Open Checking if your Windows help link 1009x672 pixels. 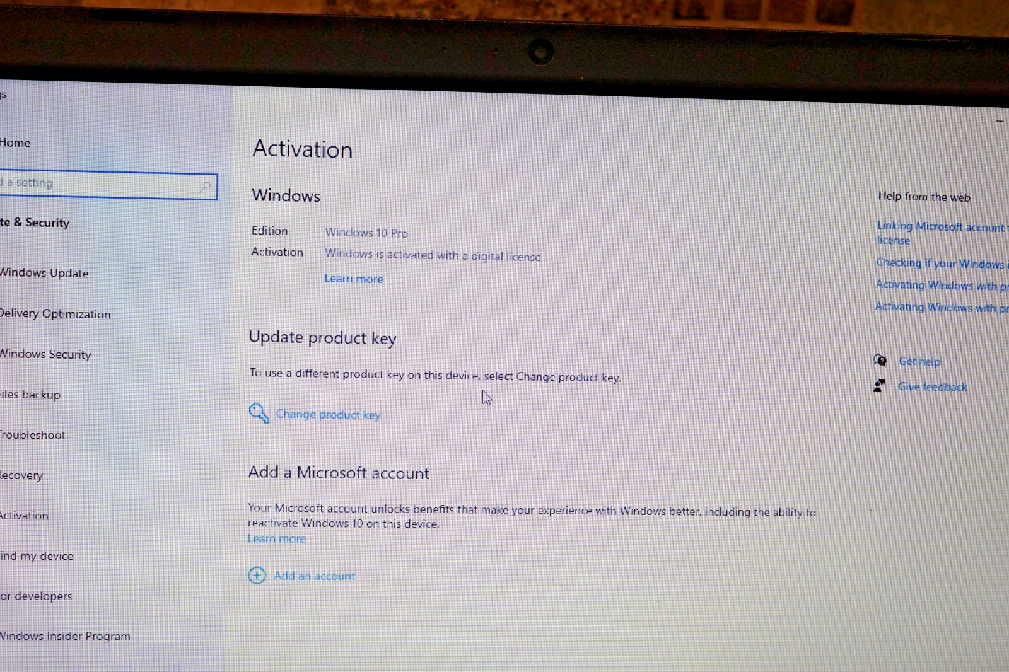[x=942, y=264]
